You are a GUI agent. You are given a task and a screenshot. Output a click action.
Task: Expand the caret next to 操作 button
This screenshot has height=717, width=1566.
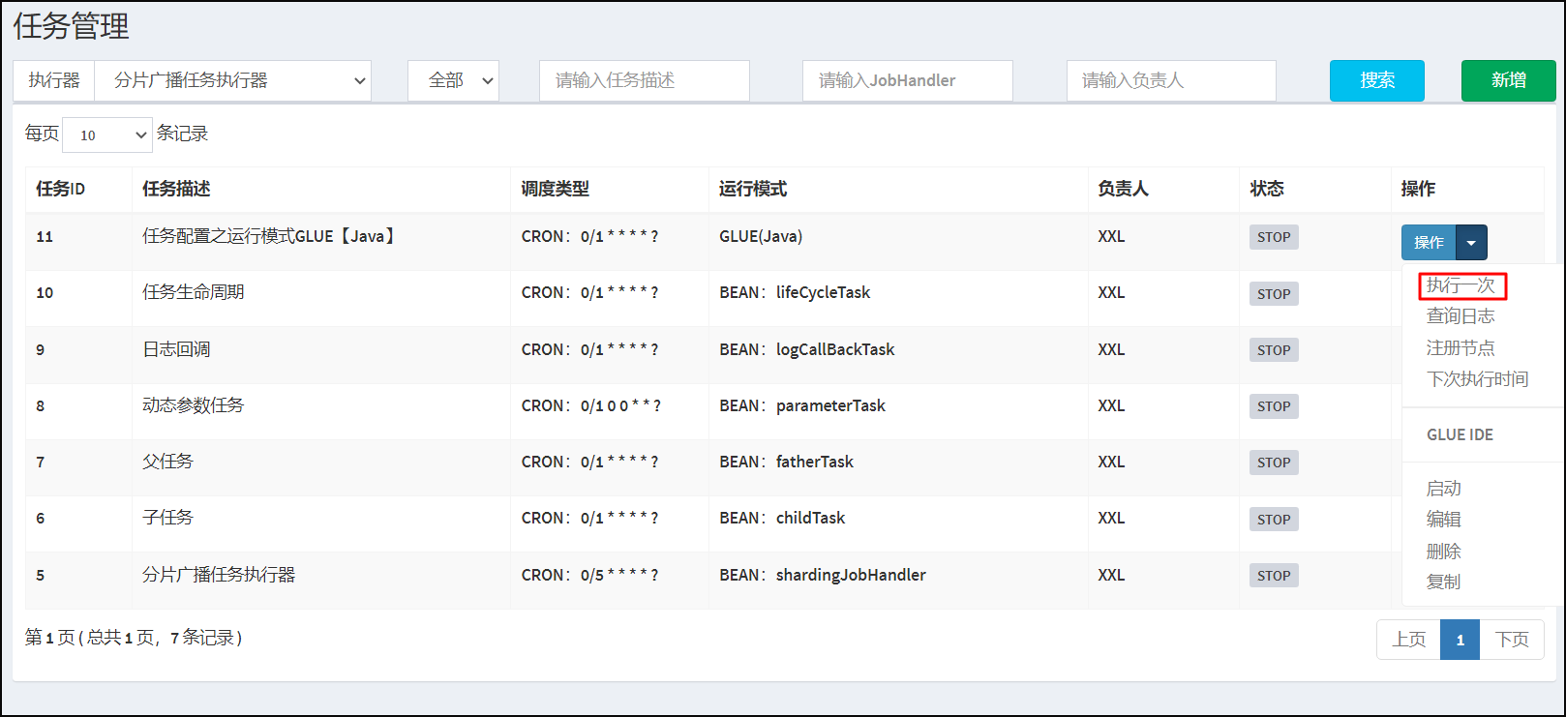click(1471, 243)
